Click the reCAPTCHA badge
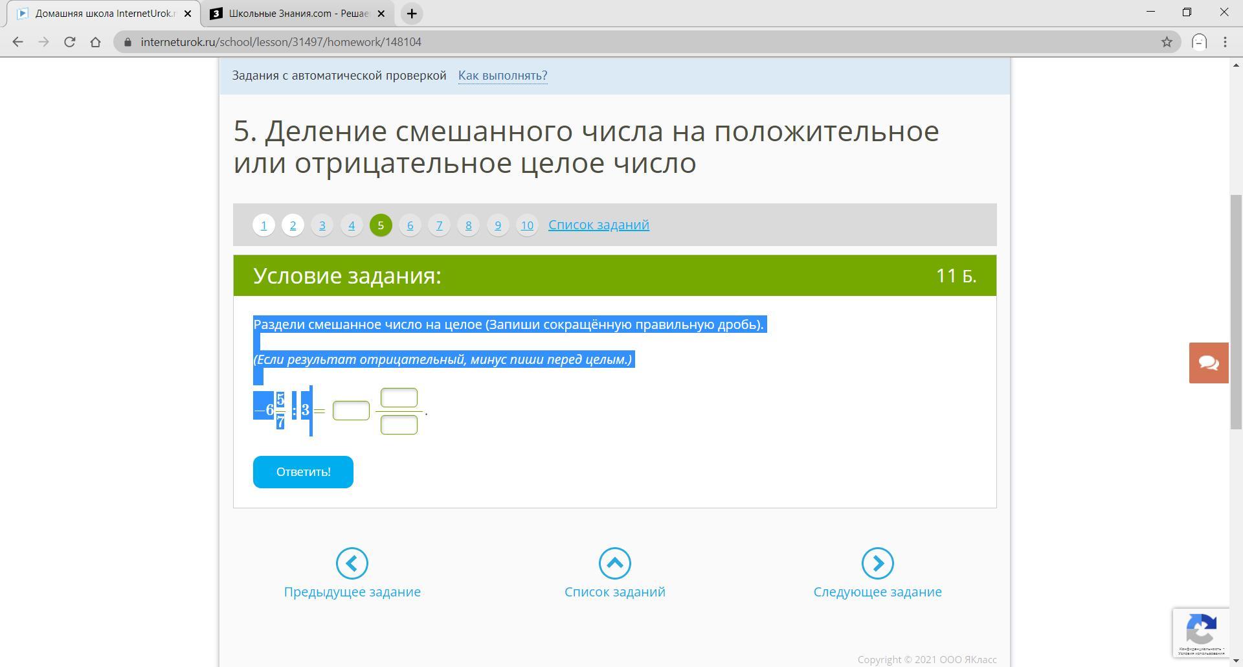Viewport: 1243px width, 667px height. click(x=1201, y=633)
